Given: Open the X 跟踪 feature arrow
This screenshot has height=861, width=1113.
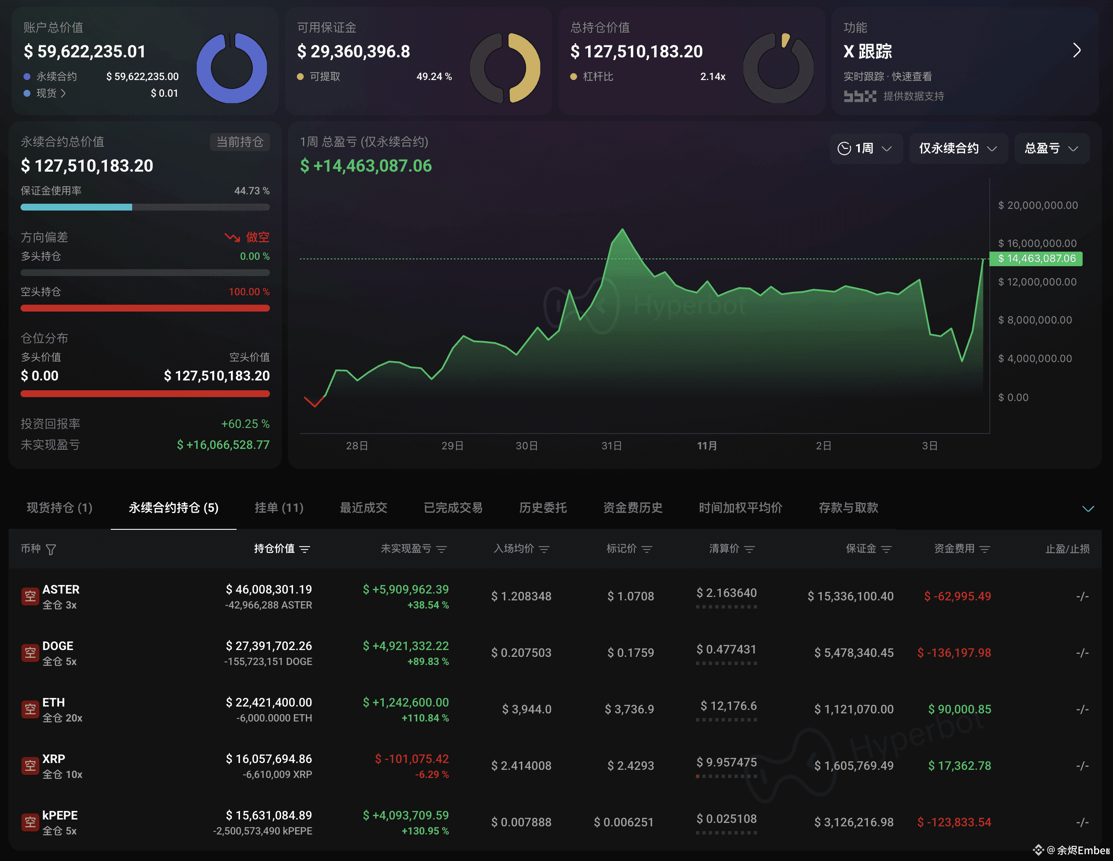Looking at the screenshot, I should coord(1076,50).
